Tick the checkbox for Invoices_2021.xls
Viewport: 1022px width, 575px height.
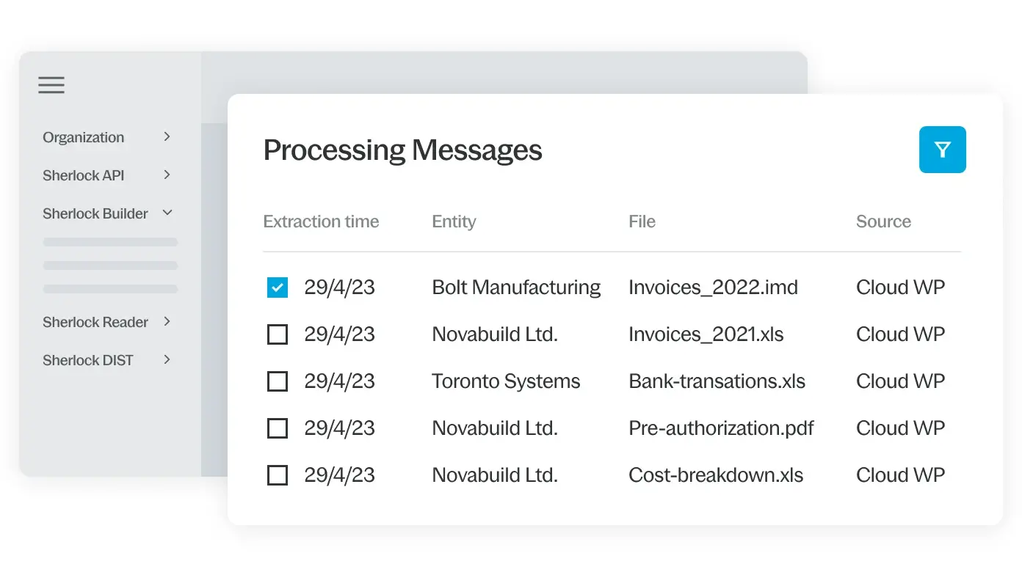coord(278,334)
